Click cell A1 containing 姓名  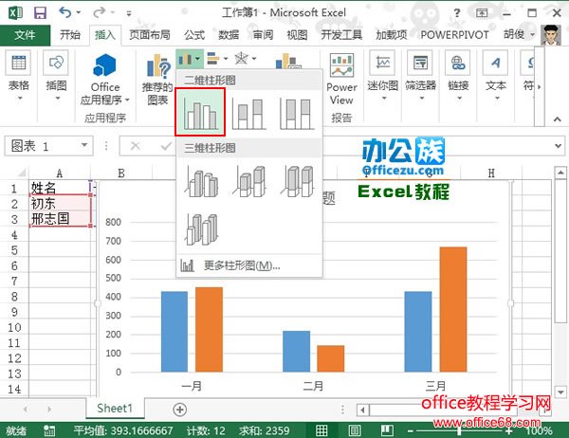[60, 188]
